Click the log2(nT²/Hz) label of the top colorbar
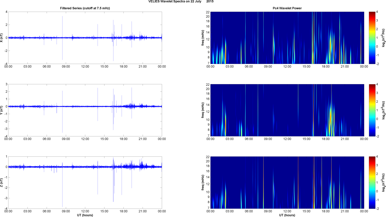Viewport: 386px width, 217px height. pyautogui.click(x=383, y=38)
